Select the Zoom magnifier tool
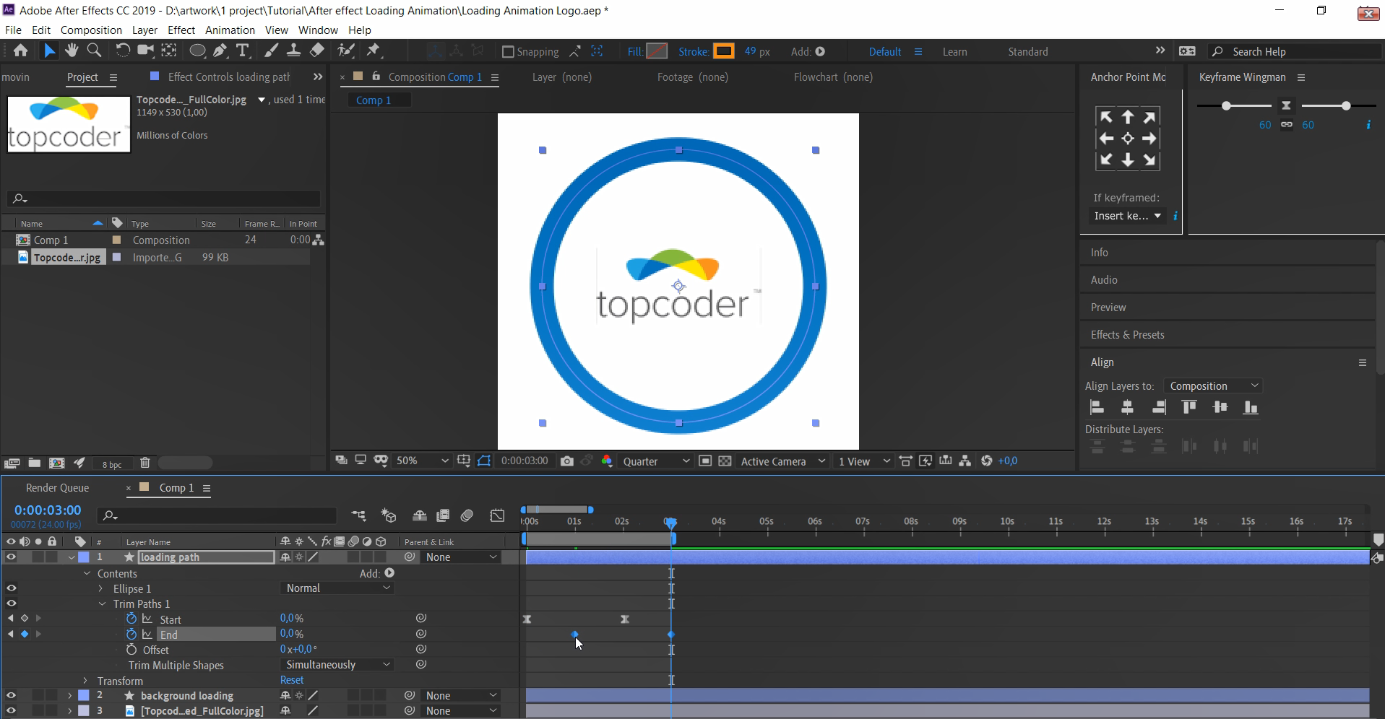Image resolution: width=1385 pixels, height=719 pixels. (94, 51)
